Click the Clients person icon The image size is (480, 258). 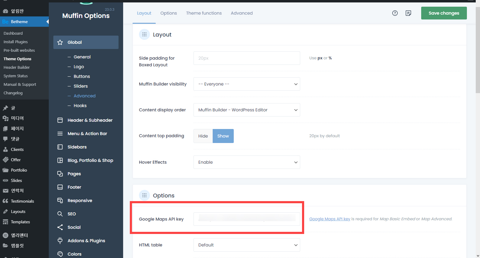point(5,149)
